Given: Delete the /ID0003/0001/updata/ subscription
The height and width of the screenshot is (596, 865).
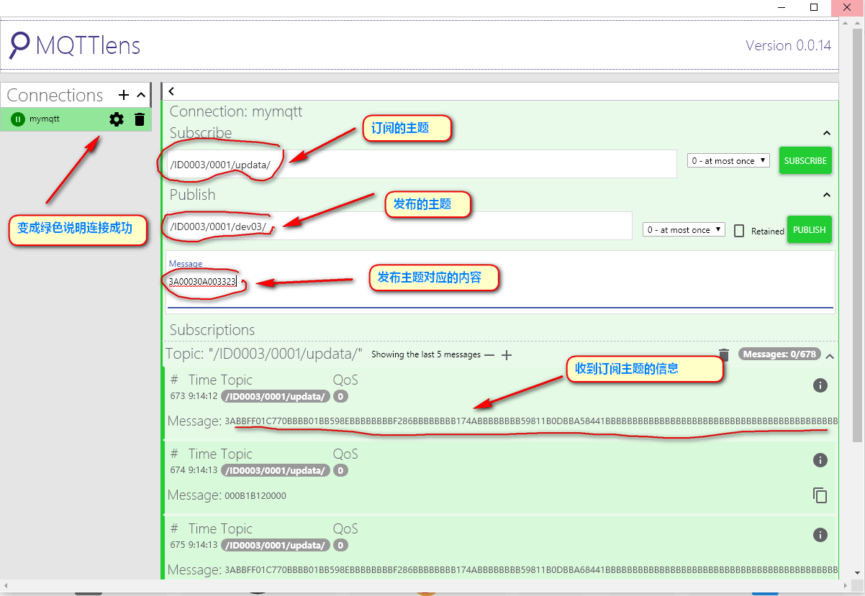Looking at the screenshot, I should tap(724, 354).
